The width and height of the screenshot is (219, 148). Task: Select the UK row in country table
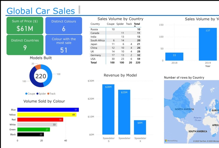coord(115,51)
